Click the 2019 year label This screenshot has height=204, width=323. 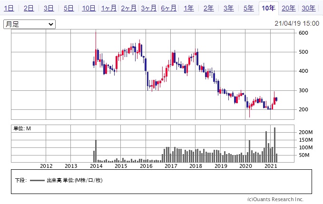(x=221, y=166)
